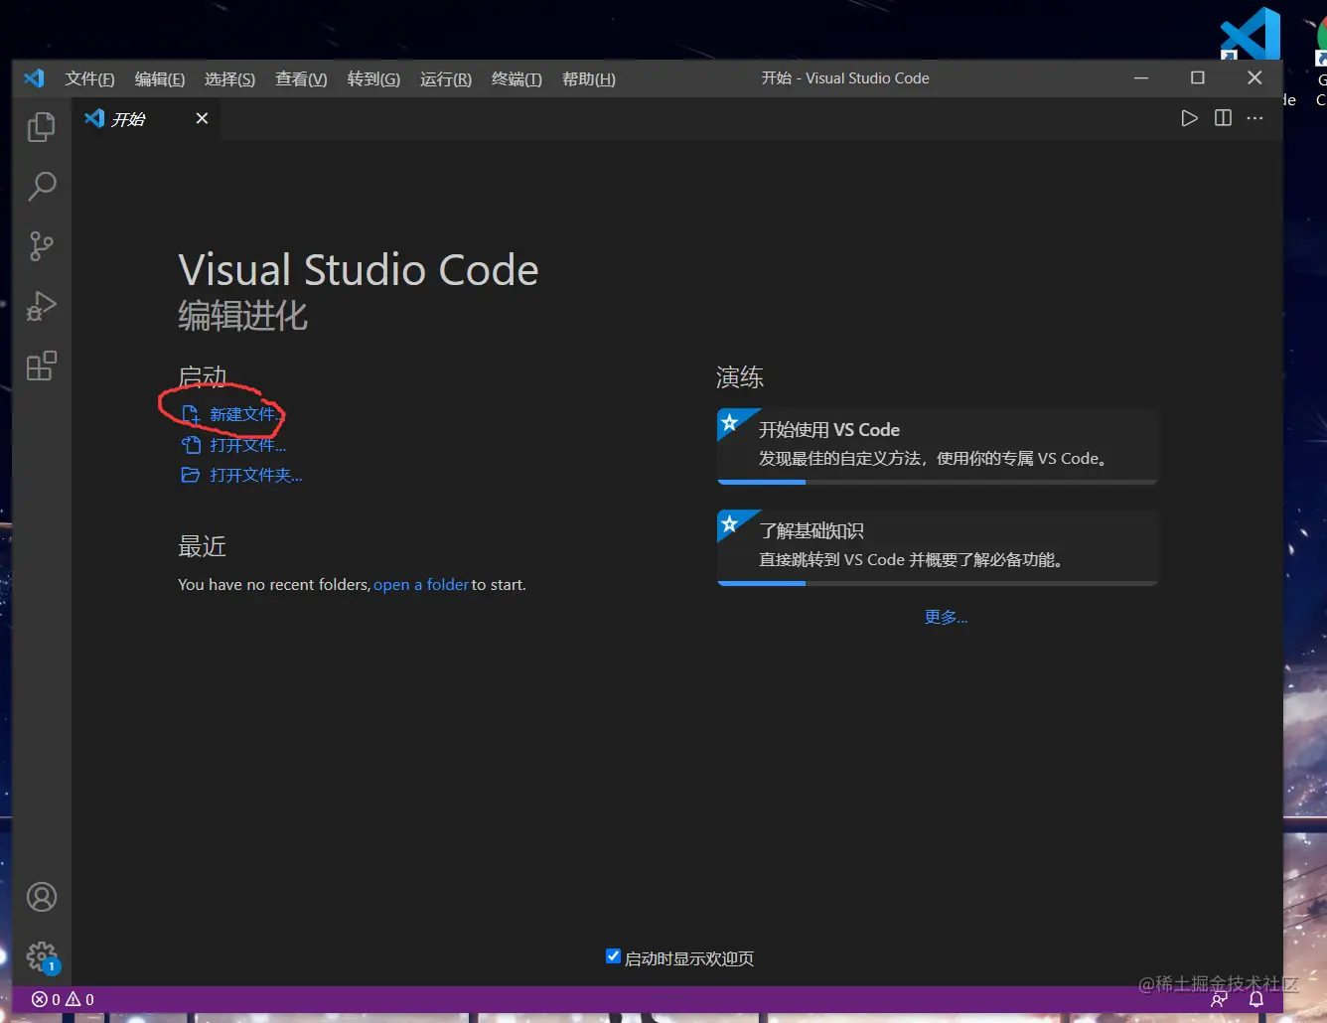This screenshot has width=1327, height=1023.
Task: Click the 'open a folder' link
Action: click(x=421, y=585)
